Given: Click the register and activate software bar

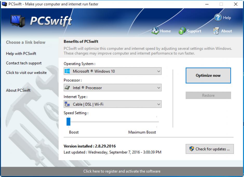Looking at the screenshot, I should (x=122, y=171).
